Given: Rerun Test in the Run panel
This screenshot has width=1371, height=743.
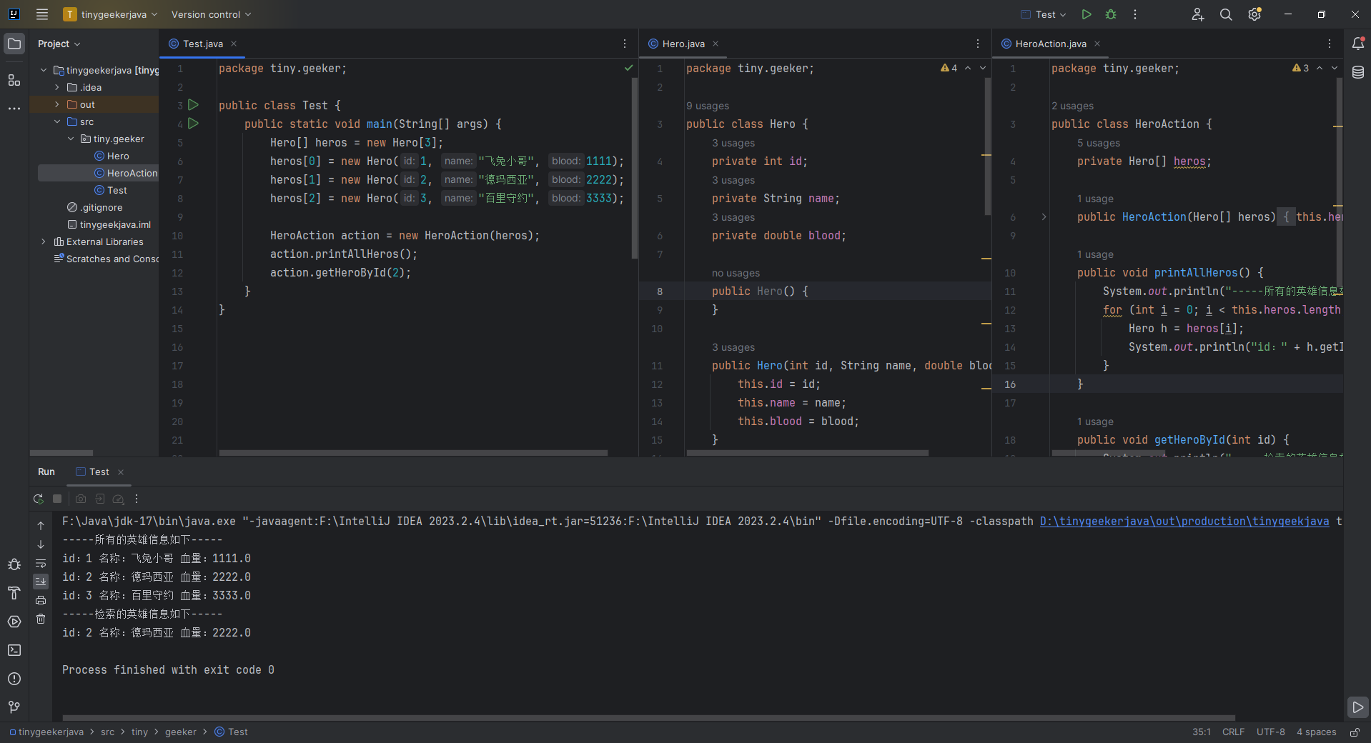Looking at the screenshot, I should tap(39, 499).
